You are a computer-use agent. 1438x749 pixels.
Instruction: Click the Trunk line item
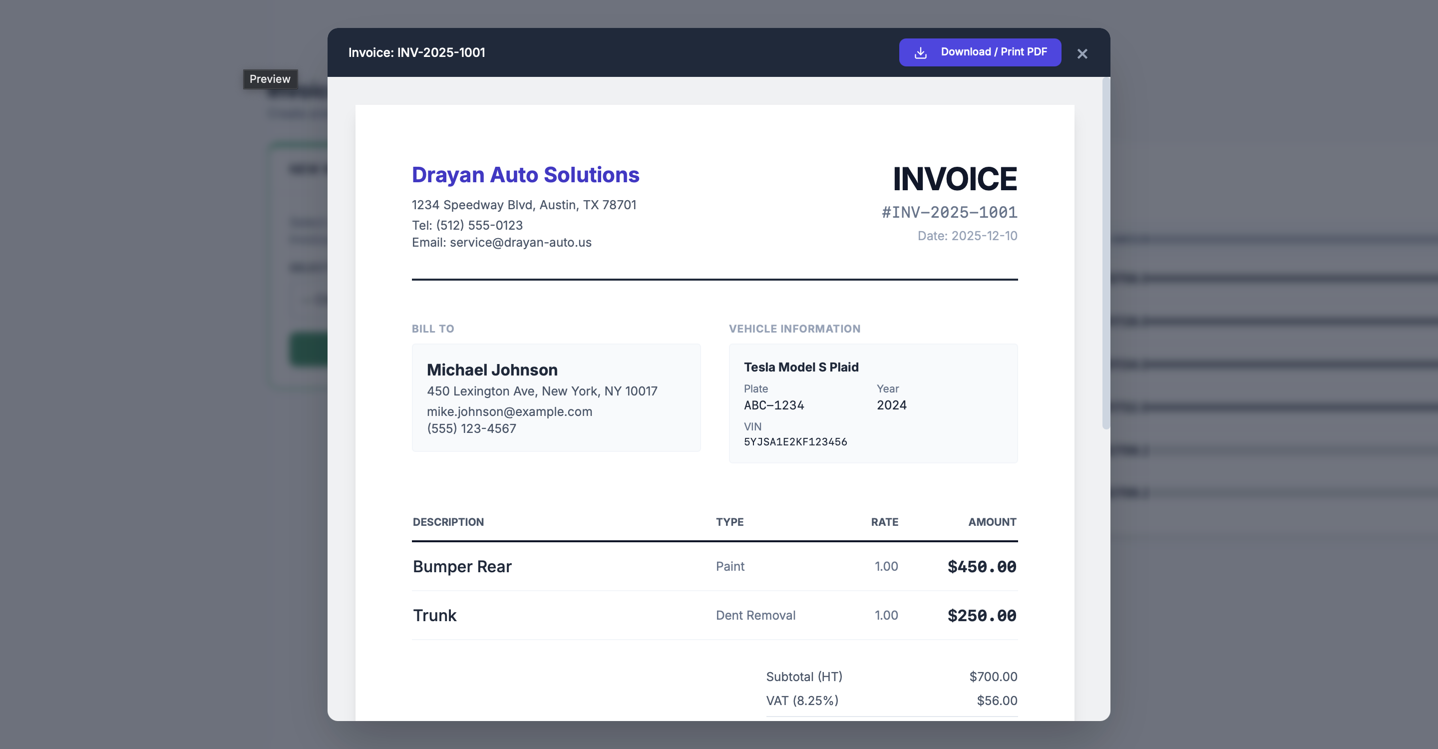coord(434,615)
